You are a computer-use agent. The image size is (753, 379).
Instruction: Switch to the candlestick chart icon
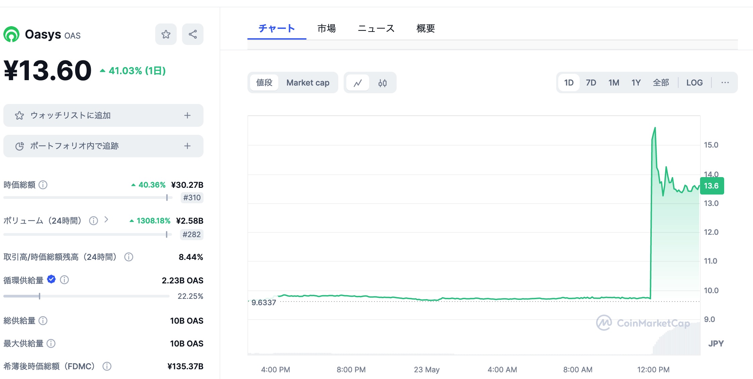[382, 83]
